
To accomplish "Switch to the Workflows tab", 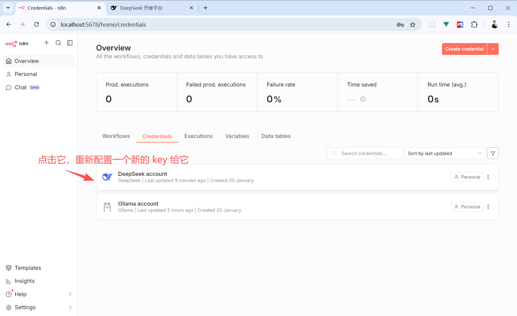I will pyautogui.click(x=116, y=136).
